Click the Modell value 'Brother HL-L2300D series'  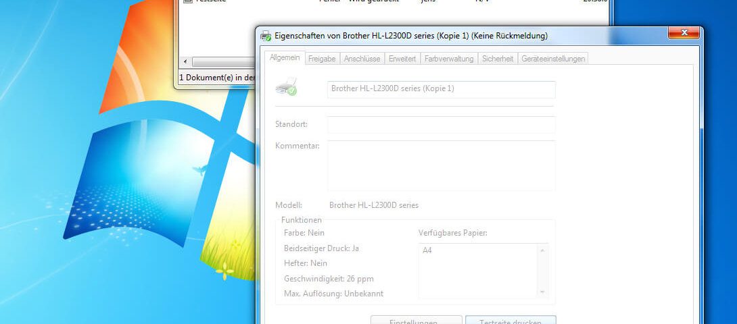tap(374, 205)
